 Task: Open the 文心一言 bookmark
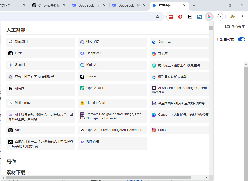tap(179, 42)
